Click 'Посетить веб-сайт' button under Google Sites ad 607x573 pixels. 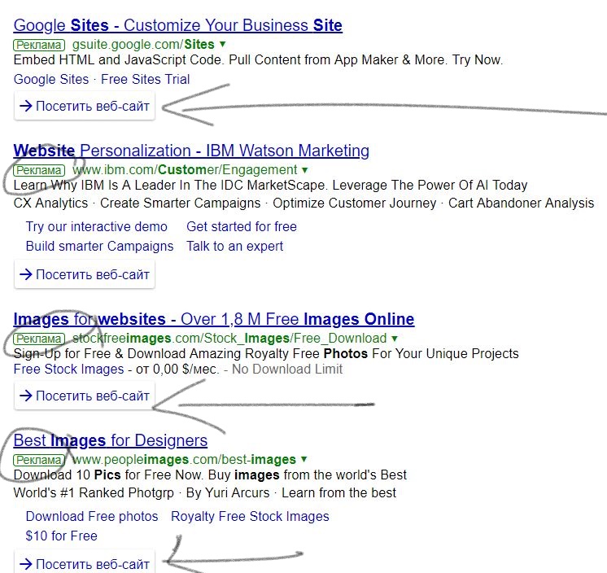85,106
